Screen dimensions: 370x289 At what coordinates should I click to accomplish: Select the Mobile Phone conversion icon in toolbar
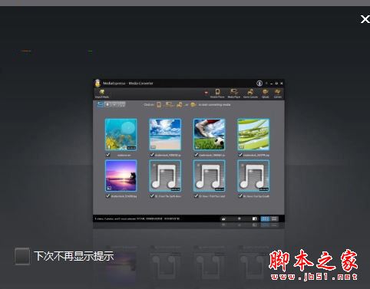pos(217,94)
